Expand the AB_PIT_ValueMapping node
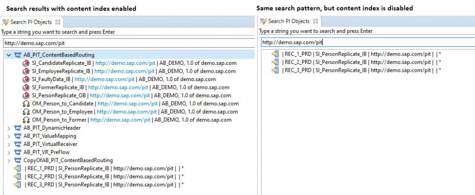 (9, 136)
